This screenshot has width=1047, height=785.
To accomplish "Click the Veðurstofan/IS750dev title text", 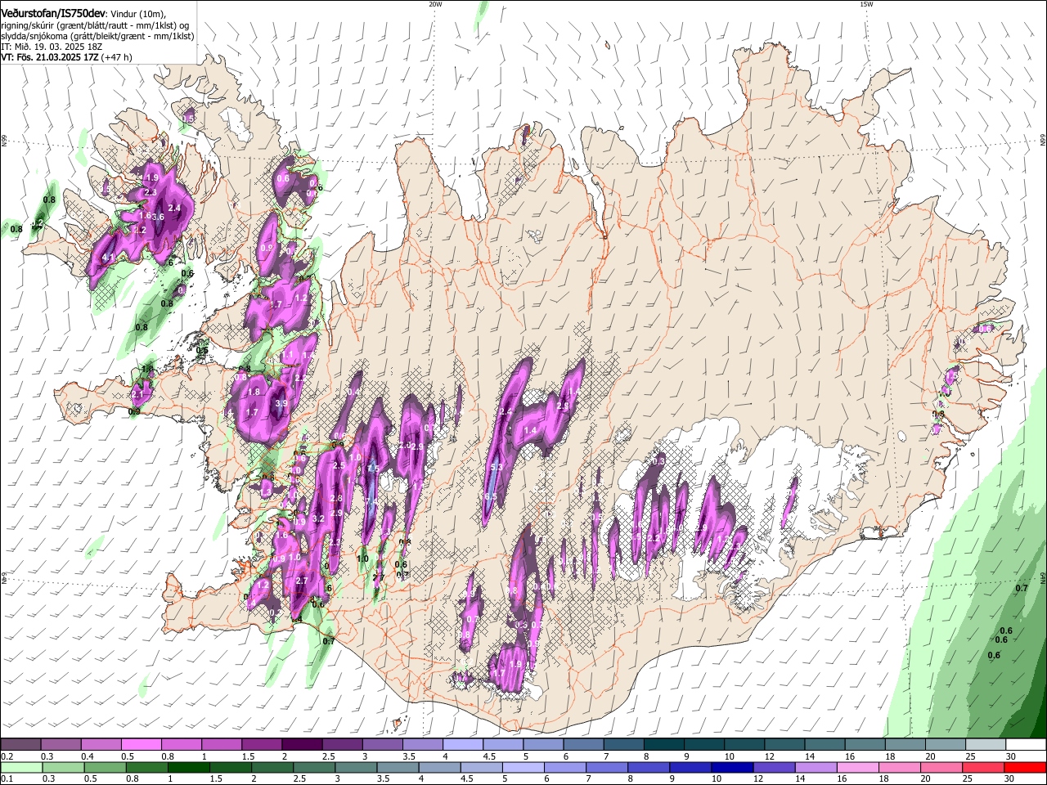I will (53, 14).
